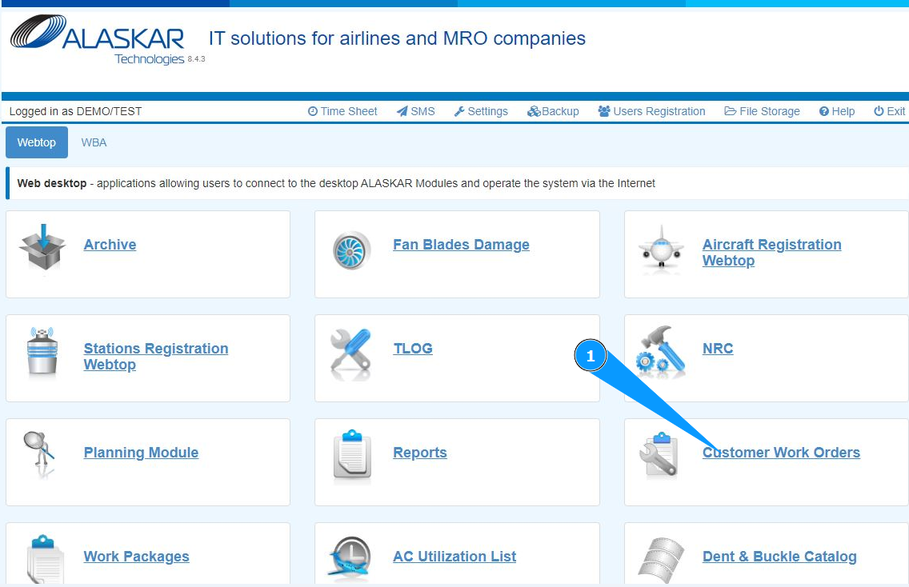Open the Backup menu item
This screenshot has width=909, height=587.
tap(560, 111)
